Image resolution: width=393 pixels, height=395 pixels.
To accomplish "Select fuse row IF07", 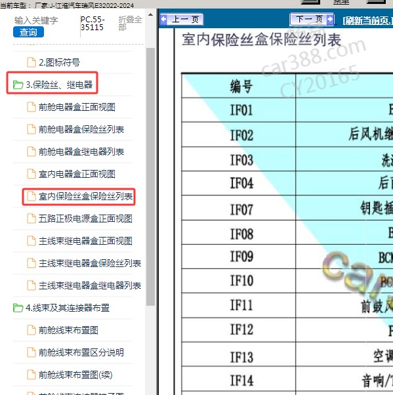I will tap(287, 208).
